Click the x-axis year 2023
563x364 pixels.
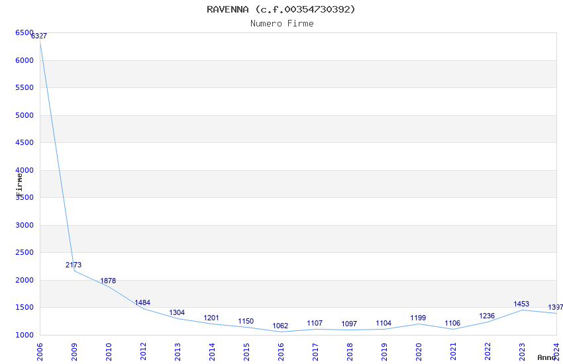click(522, 352)
